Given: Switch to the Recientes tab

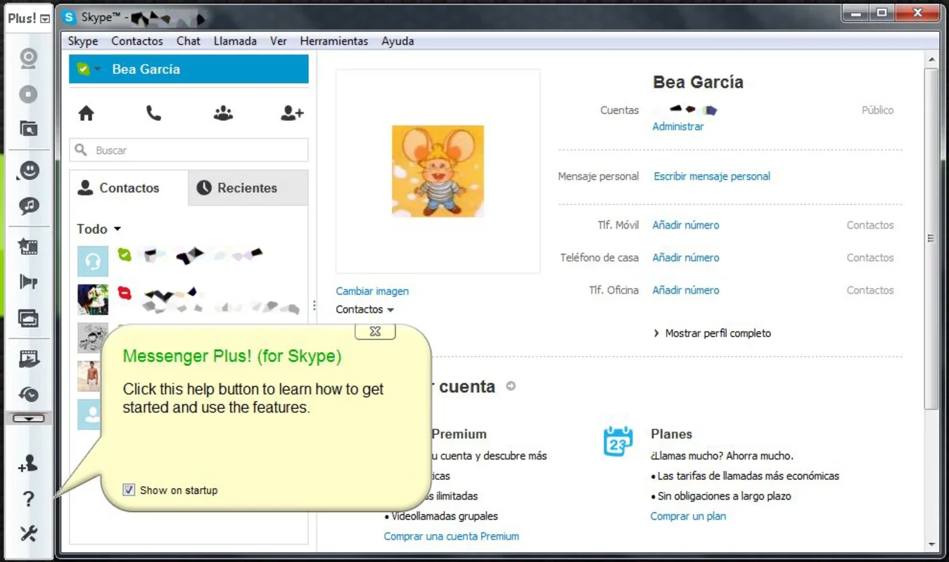Looking at the screenshot, I should point(248,188).
